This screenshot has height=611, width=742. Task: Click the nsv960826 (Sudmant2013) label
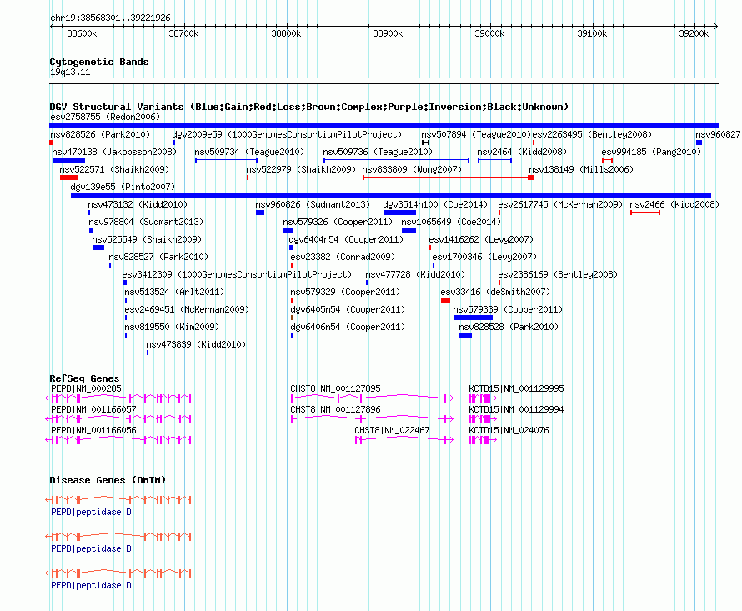point(313,204)
